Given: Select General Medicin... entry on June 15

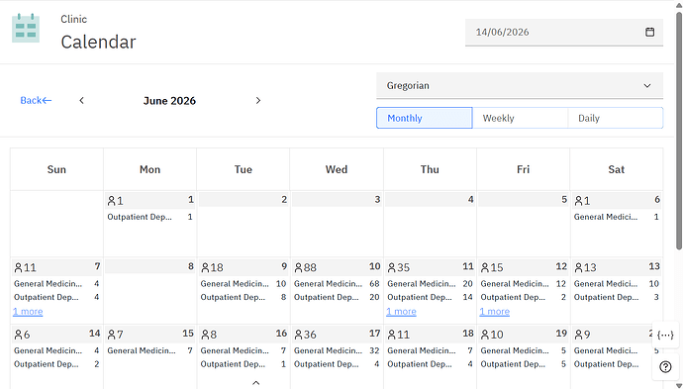Looking at the screenshot, I should pyautogui.click(x=149, y=350).
